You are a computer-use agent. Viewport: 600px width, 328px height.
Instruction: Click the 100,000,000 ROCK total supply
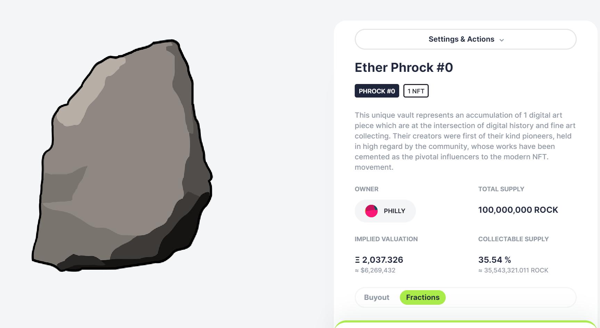pos(518,210)
